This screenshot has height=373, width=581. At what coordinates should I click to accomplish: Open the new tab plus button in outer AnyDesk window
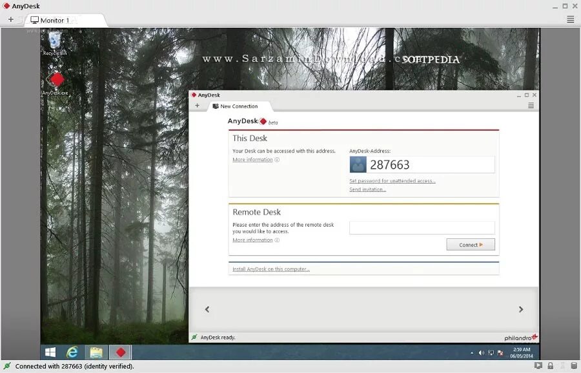11,19
